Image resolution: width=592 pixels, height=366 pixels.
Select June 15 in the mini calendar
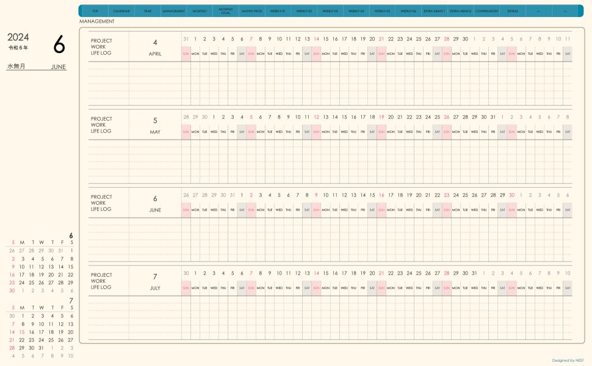[71, 267]
